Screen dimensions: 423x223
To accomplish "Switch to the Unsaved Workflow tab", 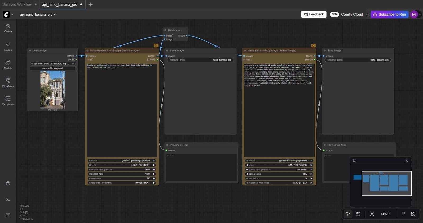I will tap(17, 4).
